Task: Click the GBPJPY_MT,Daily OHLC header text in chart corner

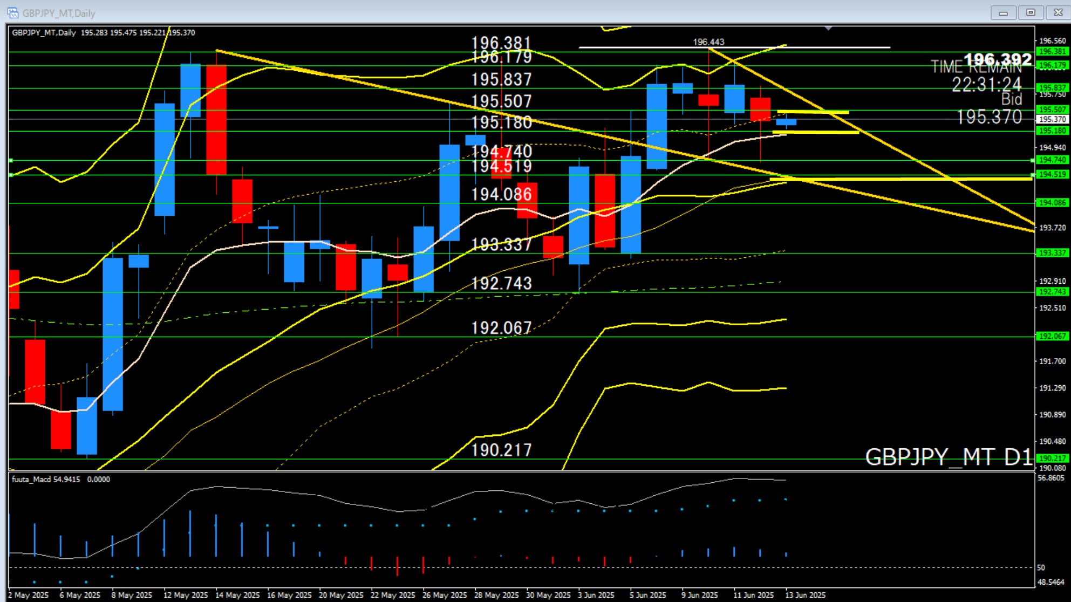Action: (104, 32)
